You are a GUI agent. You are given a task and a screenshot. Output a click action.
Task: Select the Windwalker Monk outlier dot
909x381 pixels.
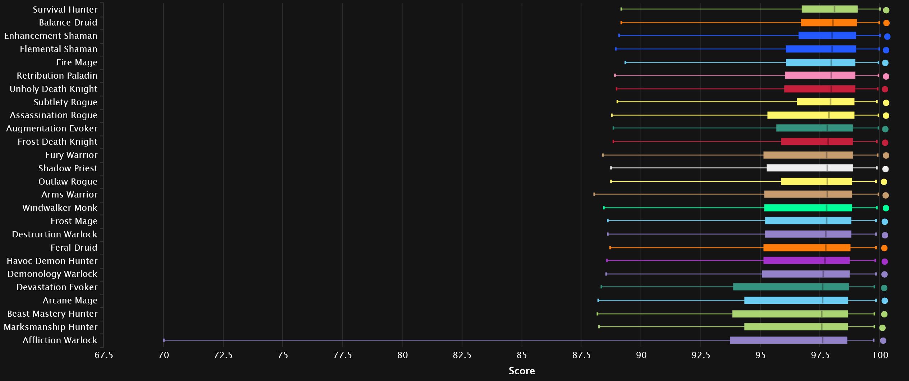(886, 208)
